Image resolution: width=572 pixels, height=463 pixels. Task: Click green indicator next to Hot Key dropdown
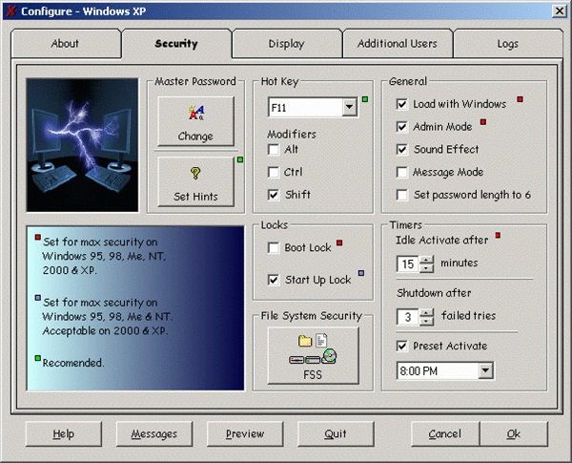[365, 99]
